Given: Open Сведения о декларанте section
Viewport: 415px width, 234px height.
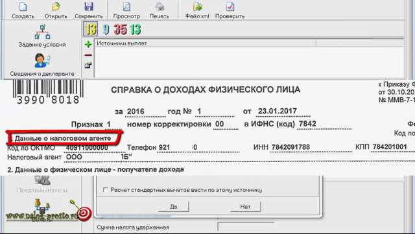Looking at the screenshot, I should coord(42,65).
